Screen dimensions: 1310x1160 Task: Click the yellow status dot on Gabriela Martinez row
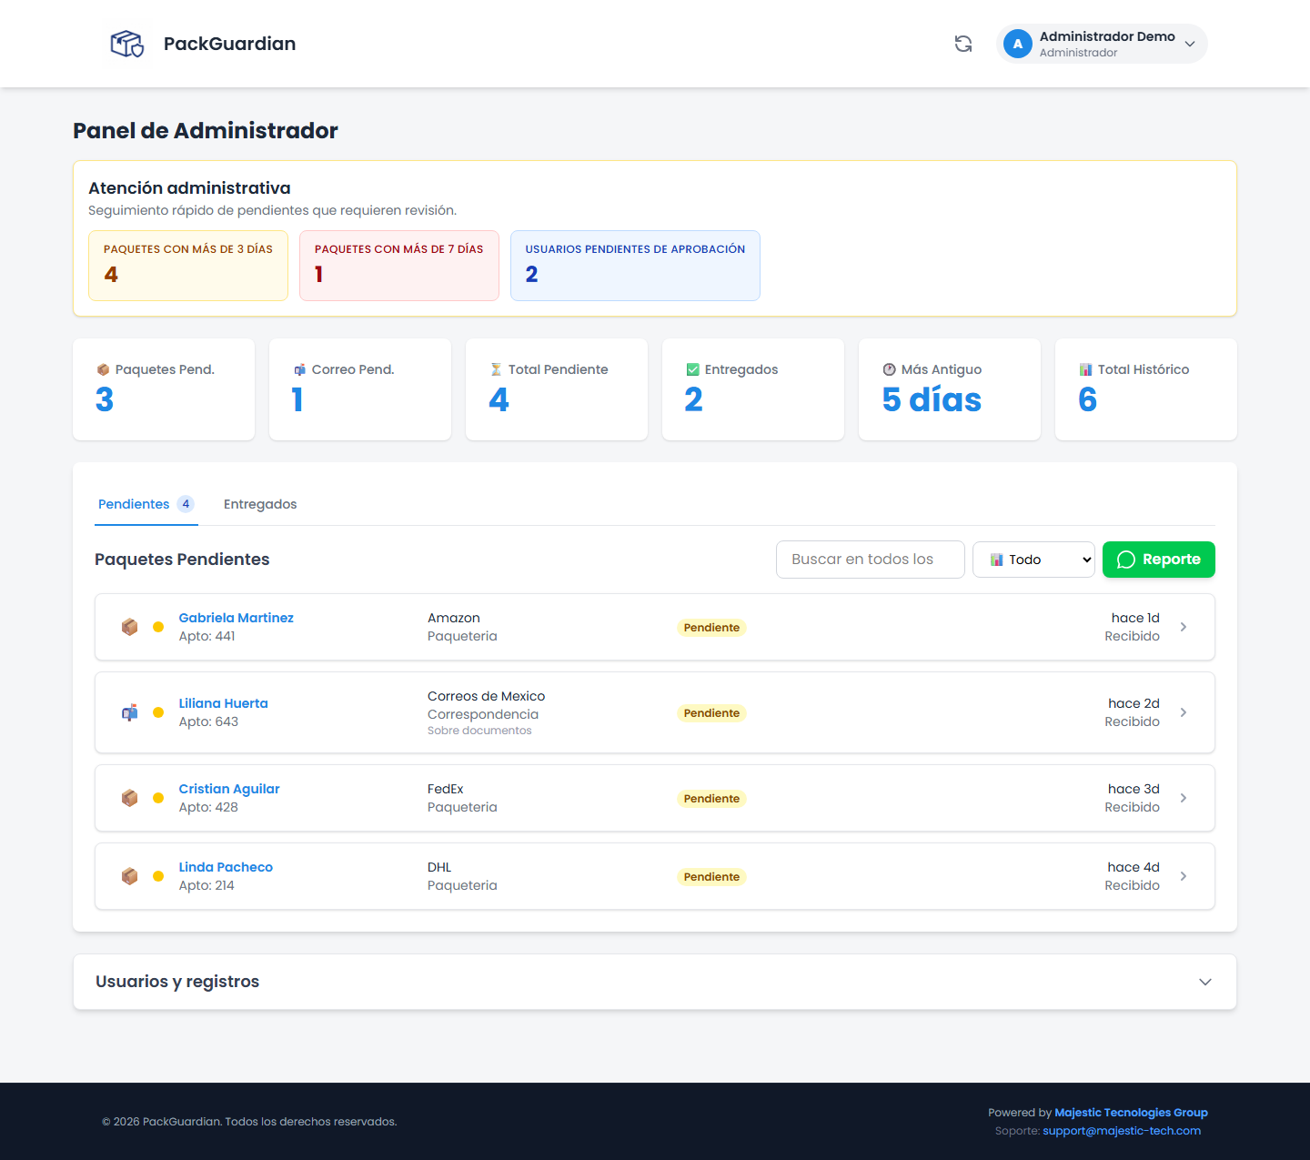point(158,627)
